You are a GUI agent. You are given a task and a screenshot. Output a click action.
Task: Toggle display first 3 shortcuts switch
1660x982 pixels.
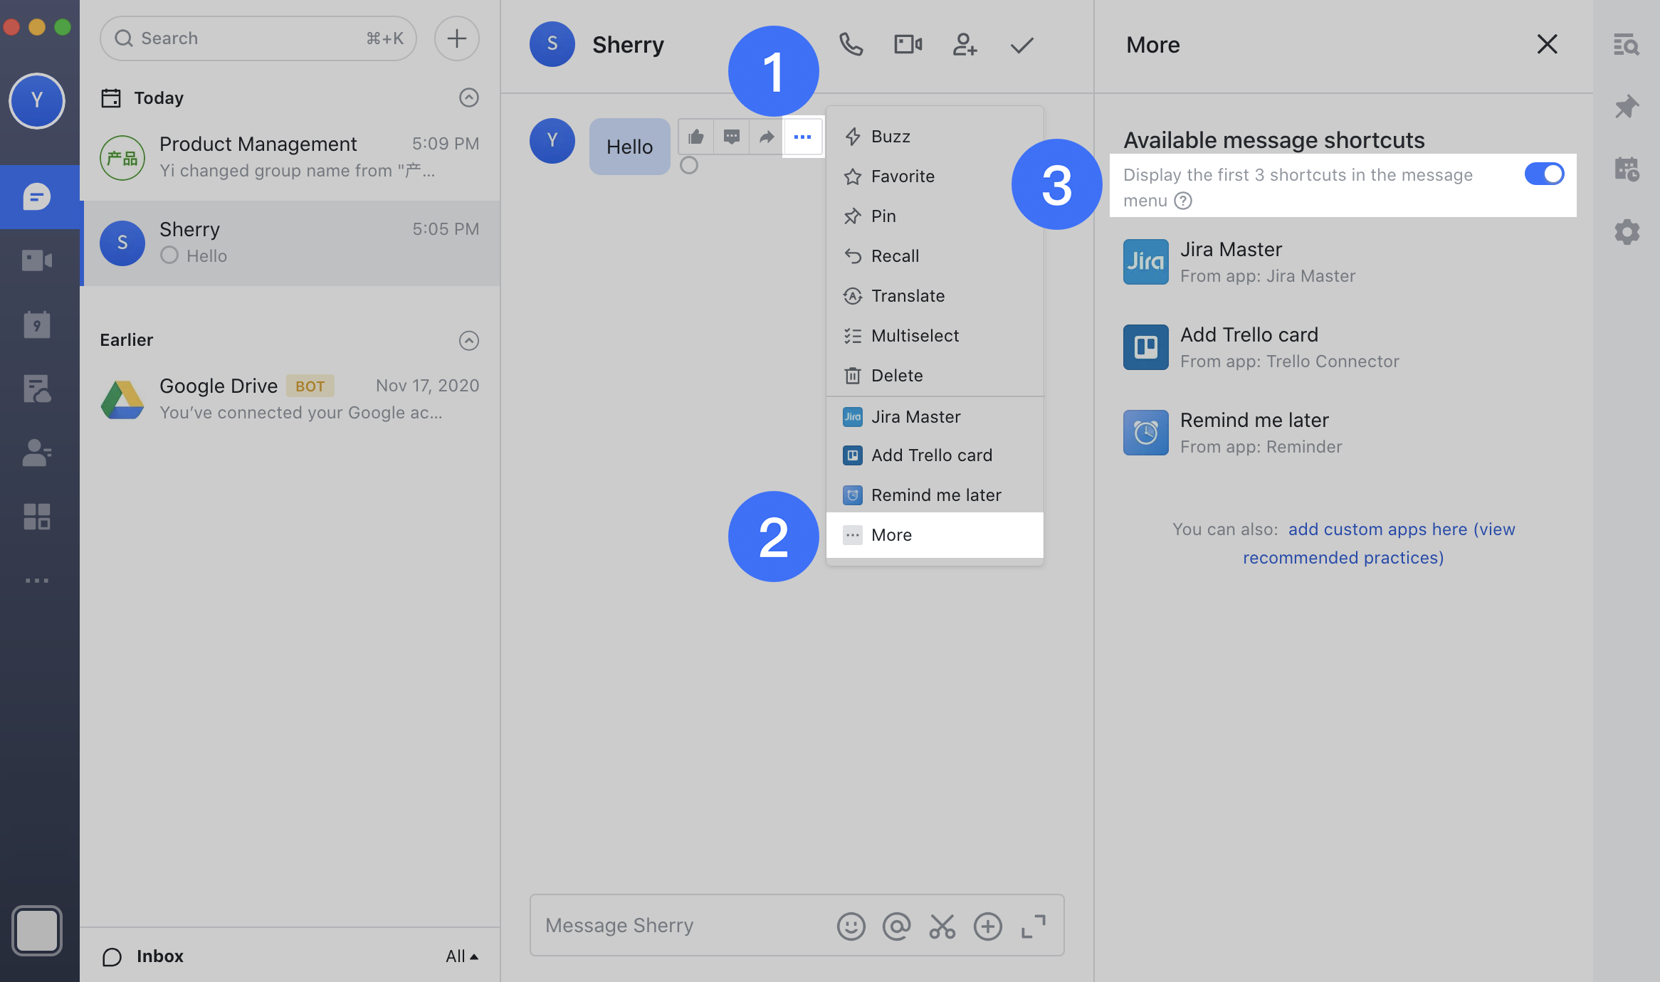1544,174
